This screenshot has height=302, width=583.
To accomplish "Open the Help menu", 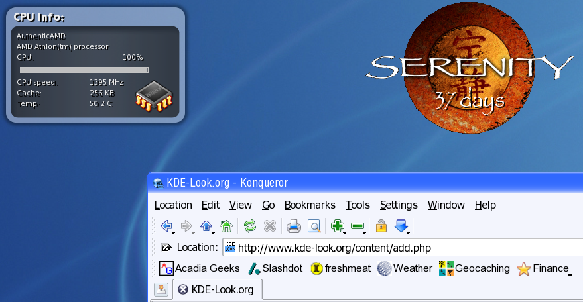I will coord(486,205).
